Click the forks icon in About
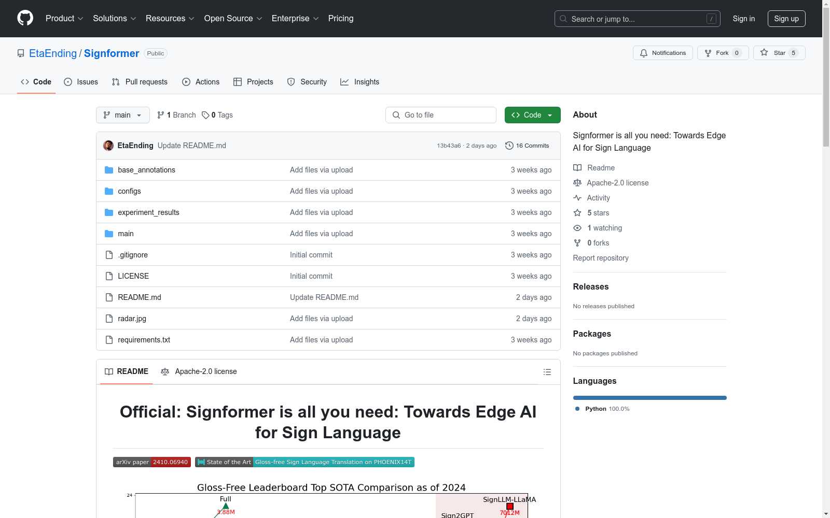Screen dimensions: 830x518 (x=577, y=243)
